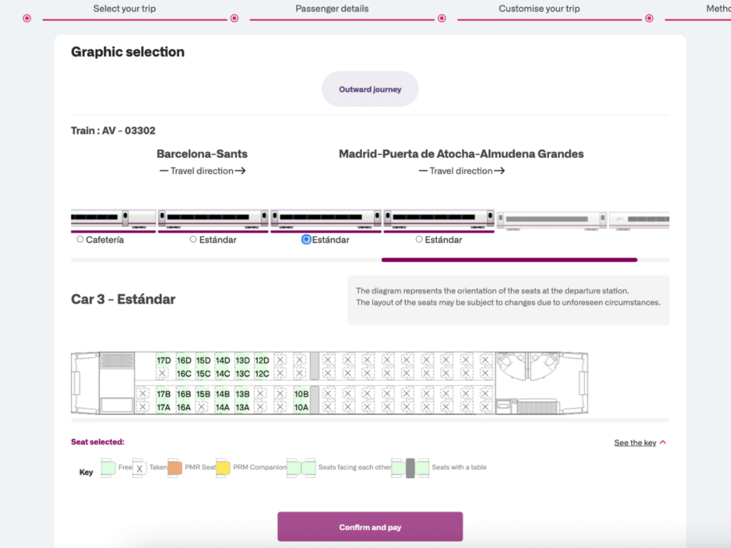The width and height of the screenshot is (731, 548).
Task: Click the Cafetería carriage image
Action: [114, 220]
